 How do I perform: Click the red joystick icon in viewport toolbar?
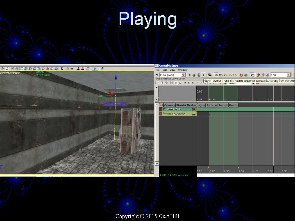tap(82, 69)
